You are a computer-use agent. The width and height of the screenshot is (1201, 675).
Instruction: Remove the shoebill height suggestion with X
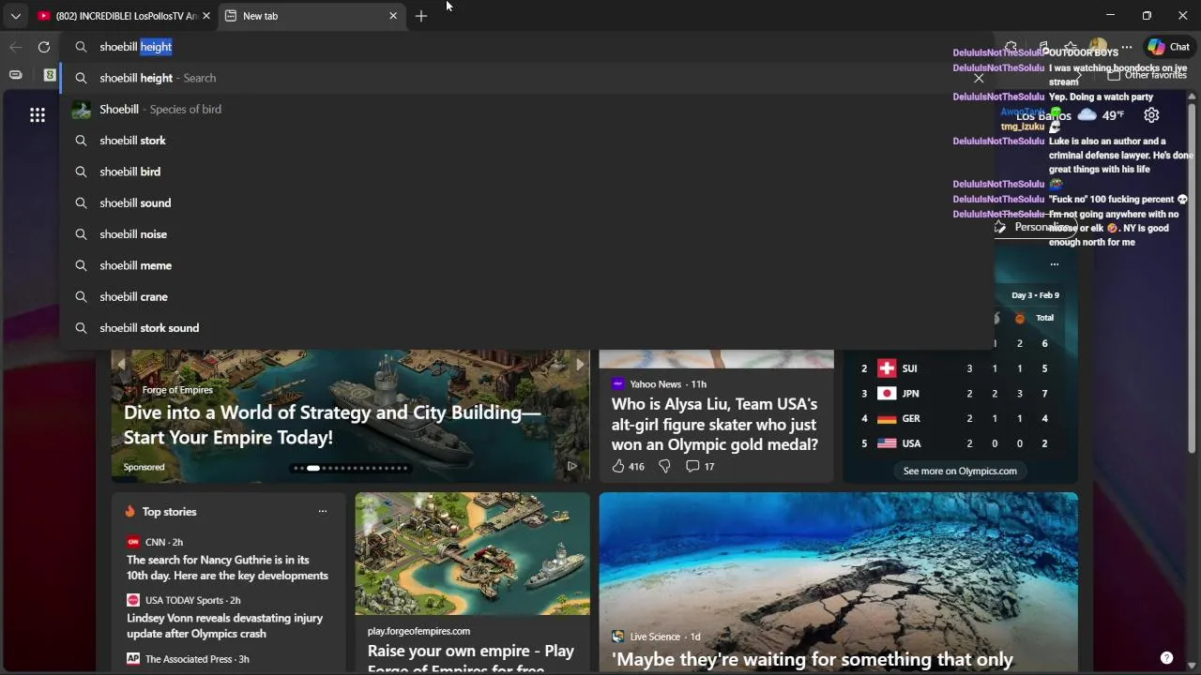point(979,78)
